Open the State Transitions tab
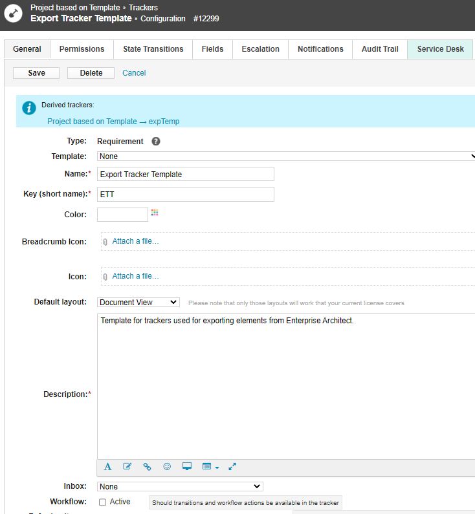 click(x=153, y=49)
